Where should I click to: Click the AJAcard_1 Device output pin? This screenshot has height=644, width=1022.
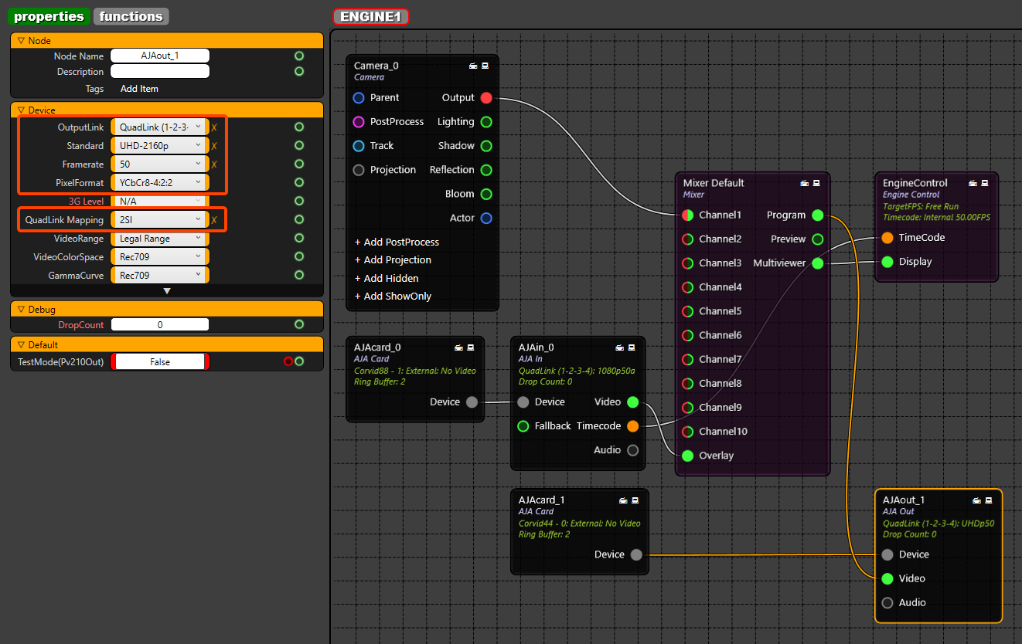[x=636, y=554]
